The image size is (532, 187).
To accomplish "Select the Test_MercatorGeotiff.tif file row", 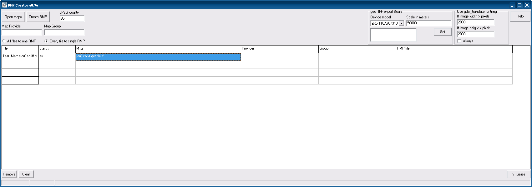I will click(20, 56).
